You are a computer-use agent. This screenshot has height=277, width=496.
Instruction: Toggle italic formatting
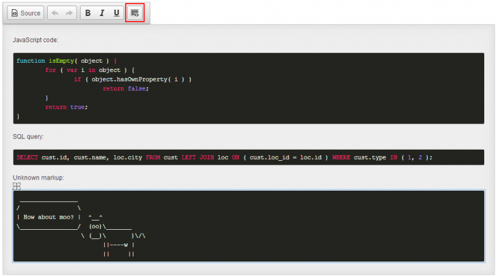tap(102, 13)
